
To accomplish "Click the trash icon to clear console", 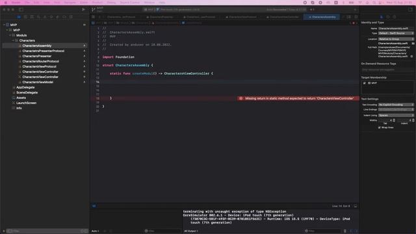I will point(345,231).
